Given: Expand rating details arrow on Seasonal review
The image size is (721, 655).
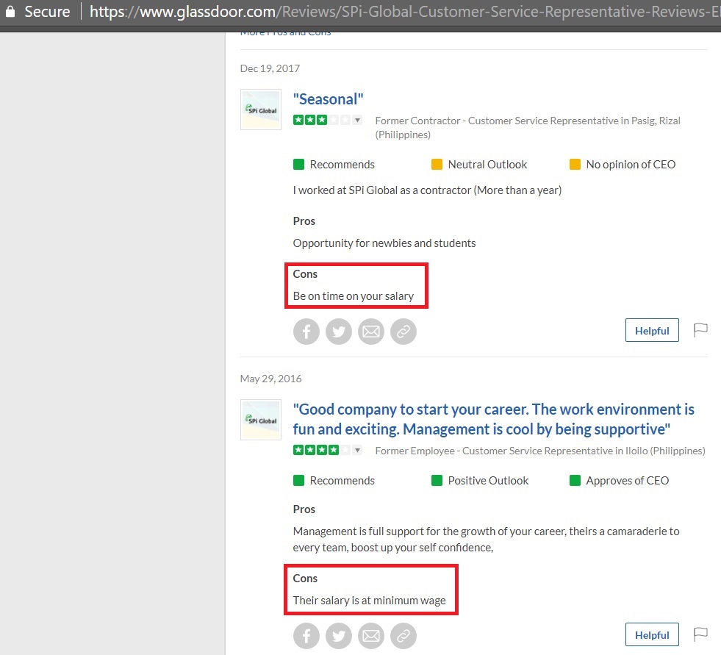Looking at the screenshot, I should (357, 121).
